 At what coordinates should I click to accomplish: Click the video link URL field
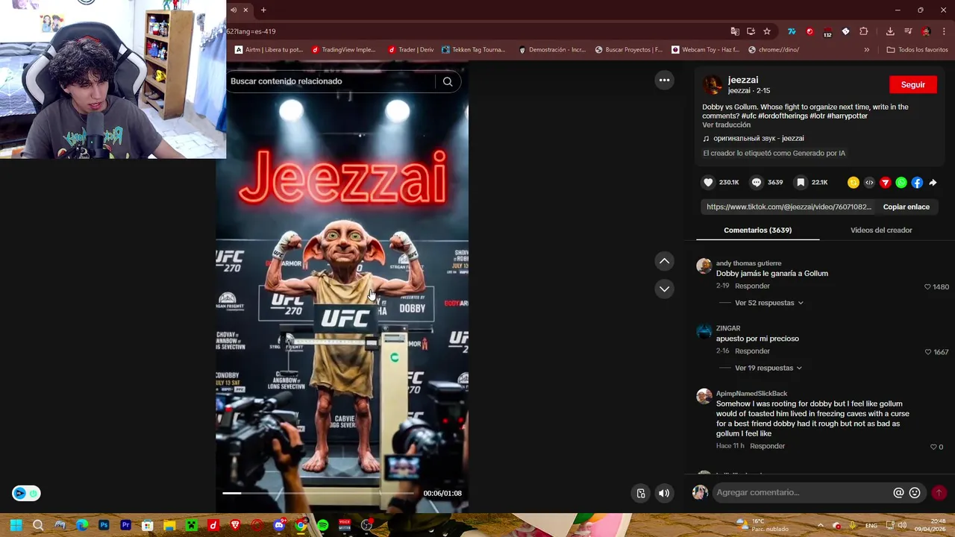pyautogui.click(x=789, y=207)
